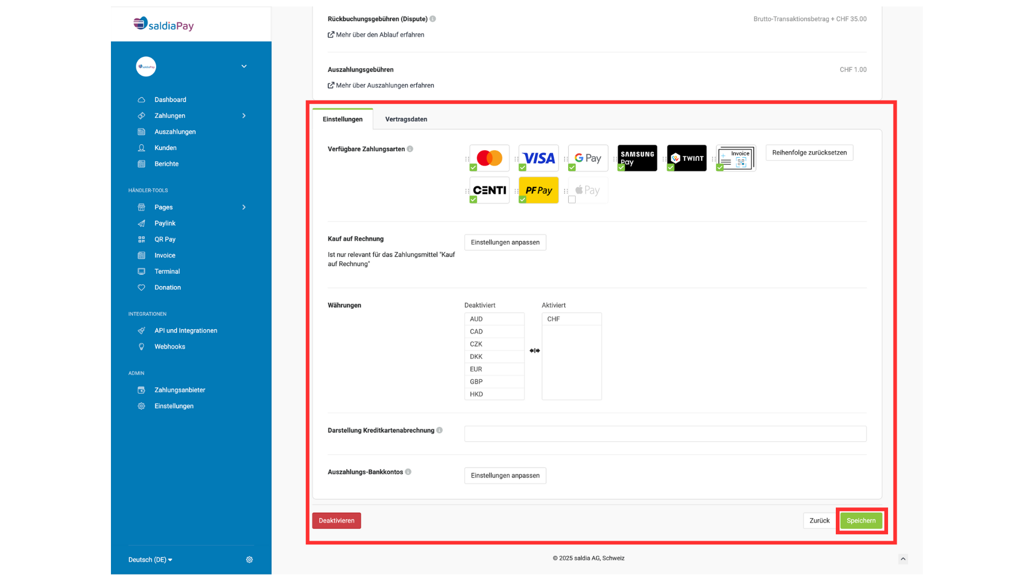
Task: Open QR Pay tool
Action: 165,239
